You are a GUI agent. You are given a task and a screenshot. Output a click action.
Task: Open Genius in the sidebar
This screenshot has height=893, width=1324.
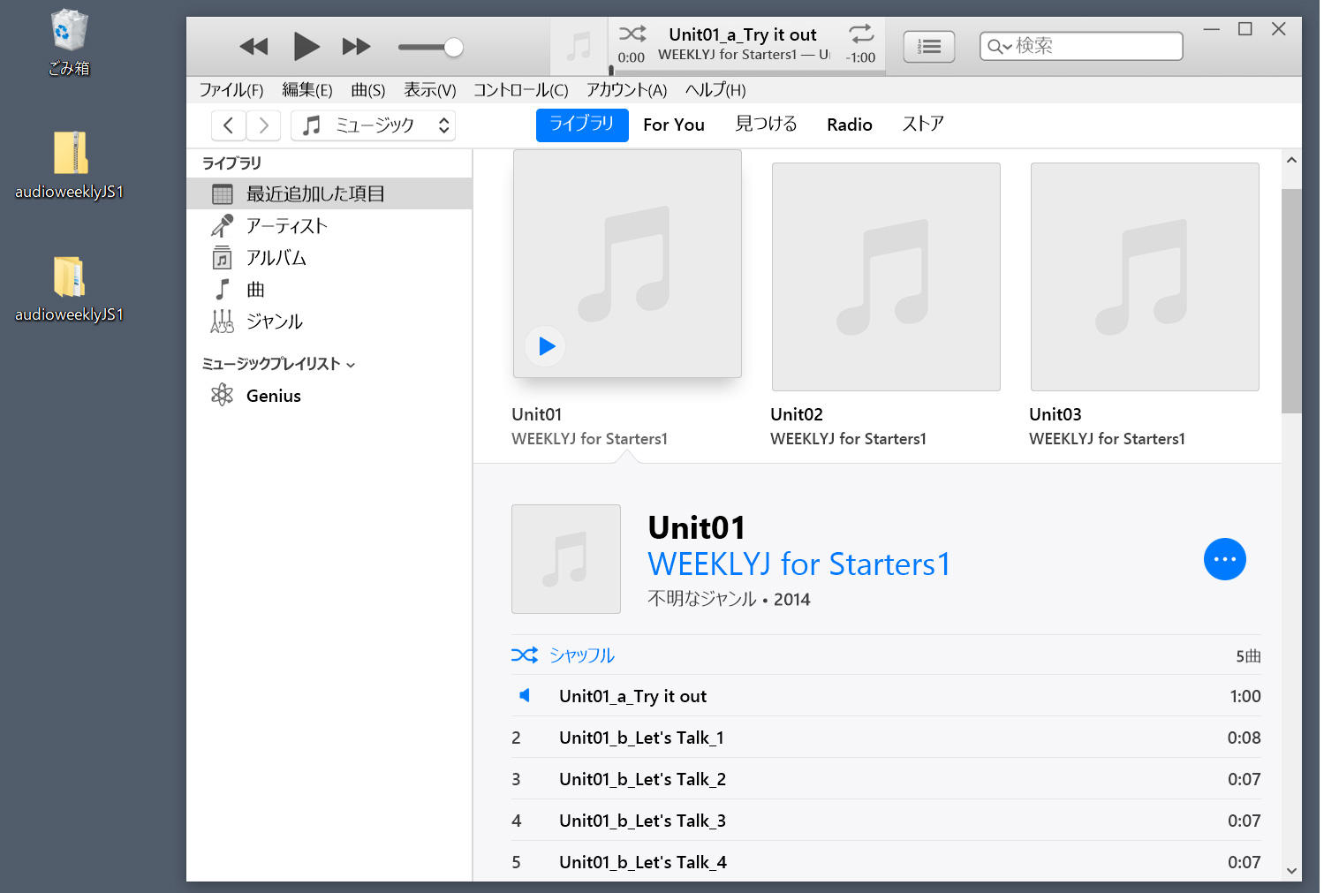pos(329,396)
